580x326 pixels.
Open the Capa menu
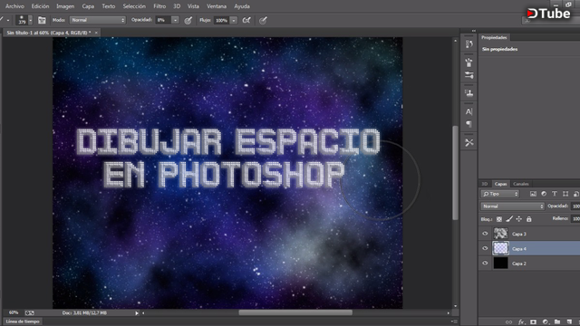click(88, 6)
